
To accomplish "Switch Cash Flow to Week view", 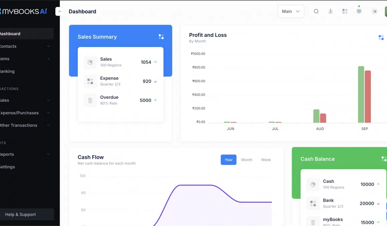I will click(266, 160).
